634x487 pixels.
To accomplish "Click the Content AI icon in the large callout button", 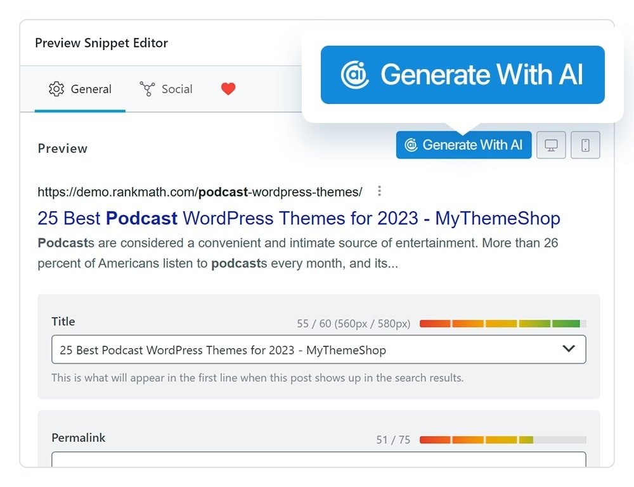I will tap(354, 75).
